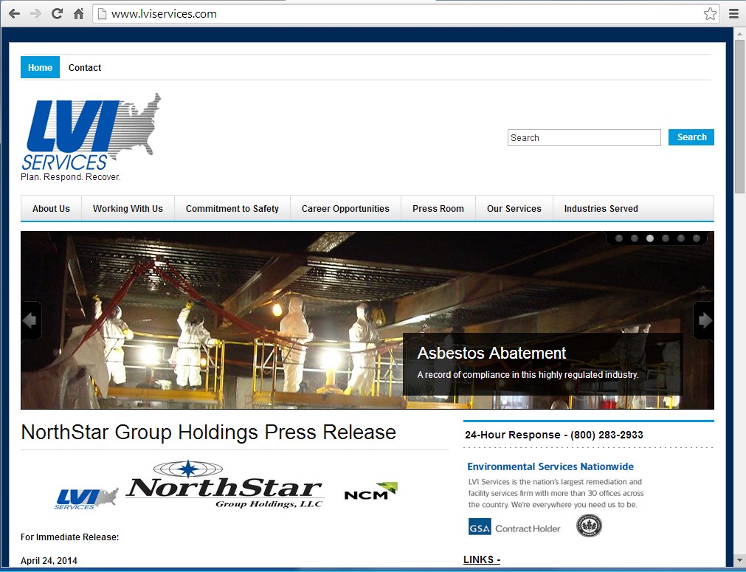
Task: Select the fourth slideshow dot
Action: pos(666,238)
